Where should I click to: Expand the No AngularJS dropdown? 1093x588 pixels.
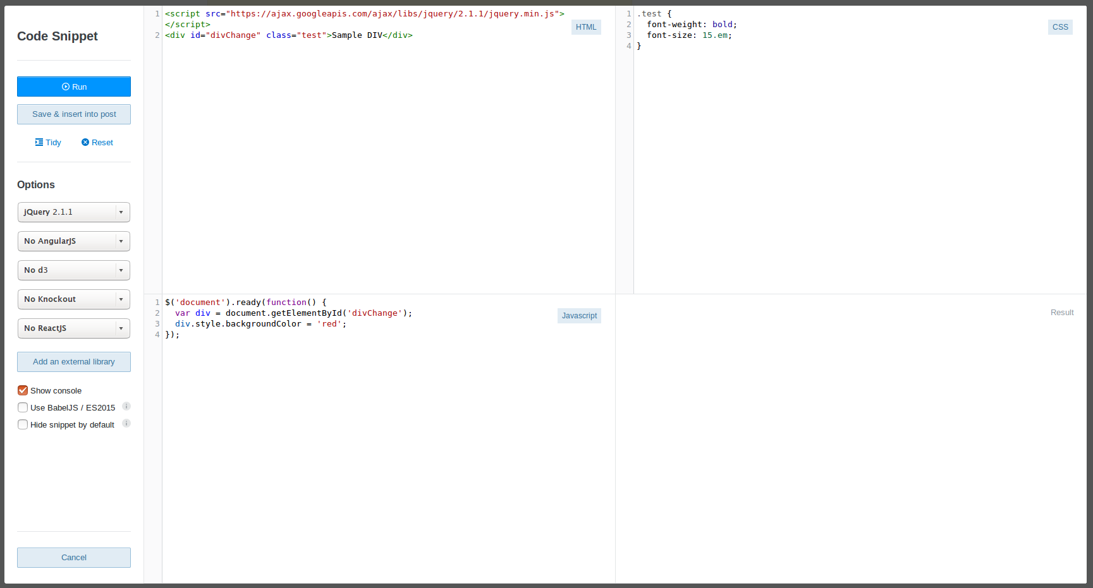tap(74, 241)
